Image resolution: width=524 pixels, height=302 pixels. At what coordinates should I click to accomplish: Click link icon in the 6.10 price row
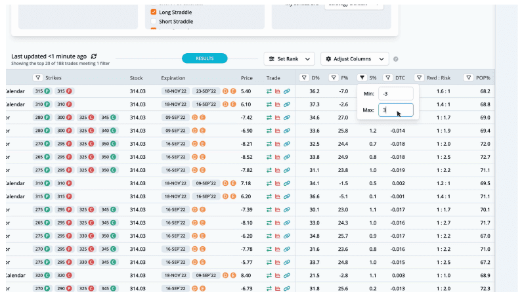click(286, 104)
